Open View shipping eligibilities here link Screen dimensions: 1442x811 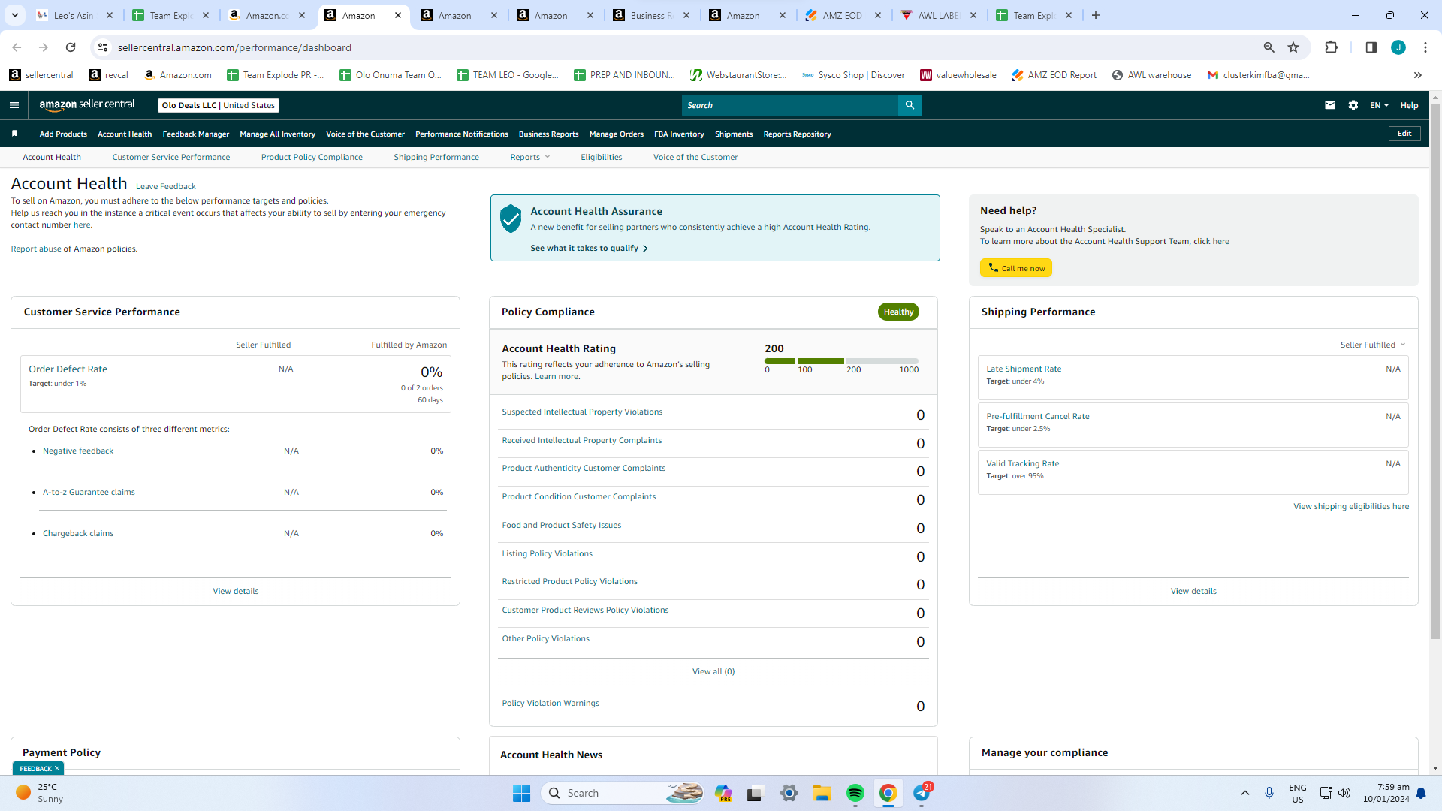(x=1350, y=506)
